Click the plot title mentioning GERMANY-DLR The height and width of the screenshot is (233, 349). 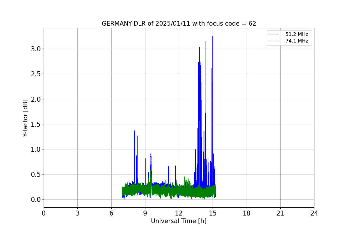coord(179,24)
